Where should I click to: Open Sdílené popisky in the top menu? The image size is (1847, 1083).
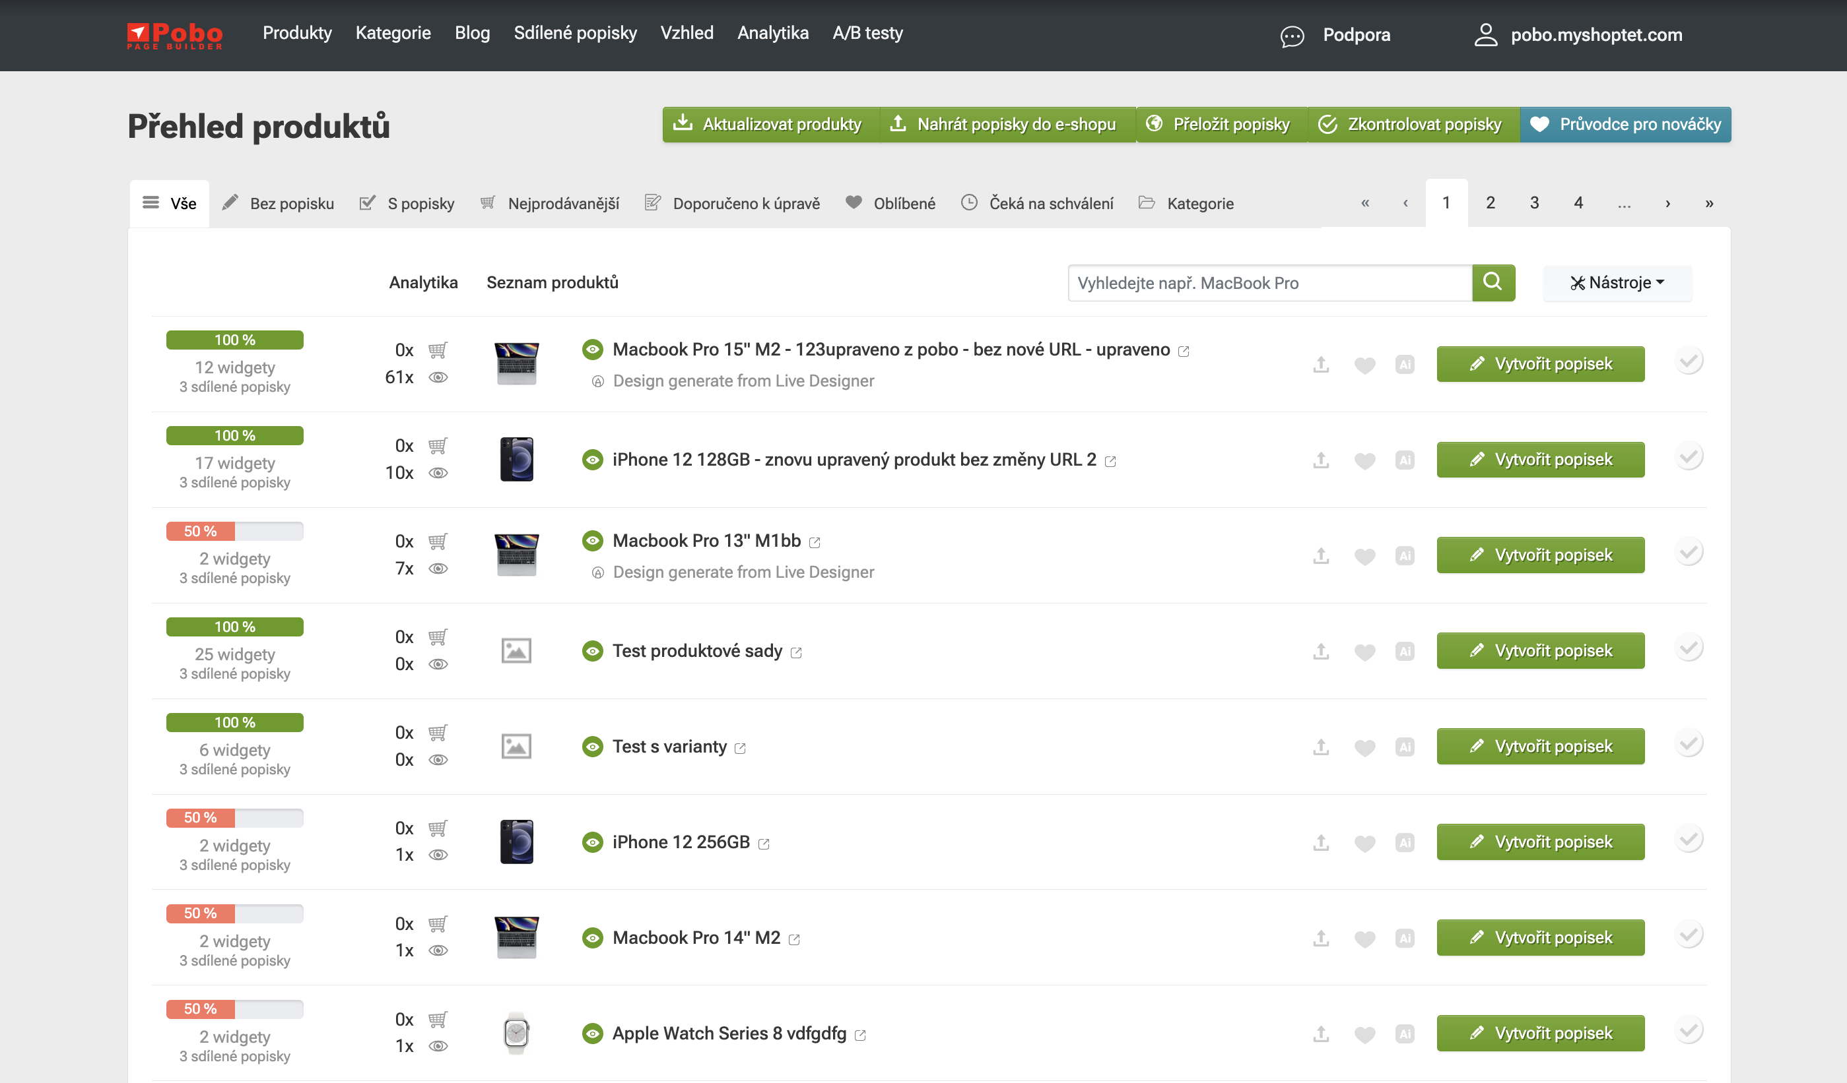coord(574,33)
